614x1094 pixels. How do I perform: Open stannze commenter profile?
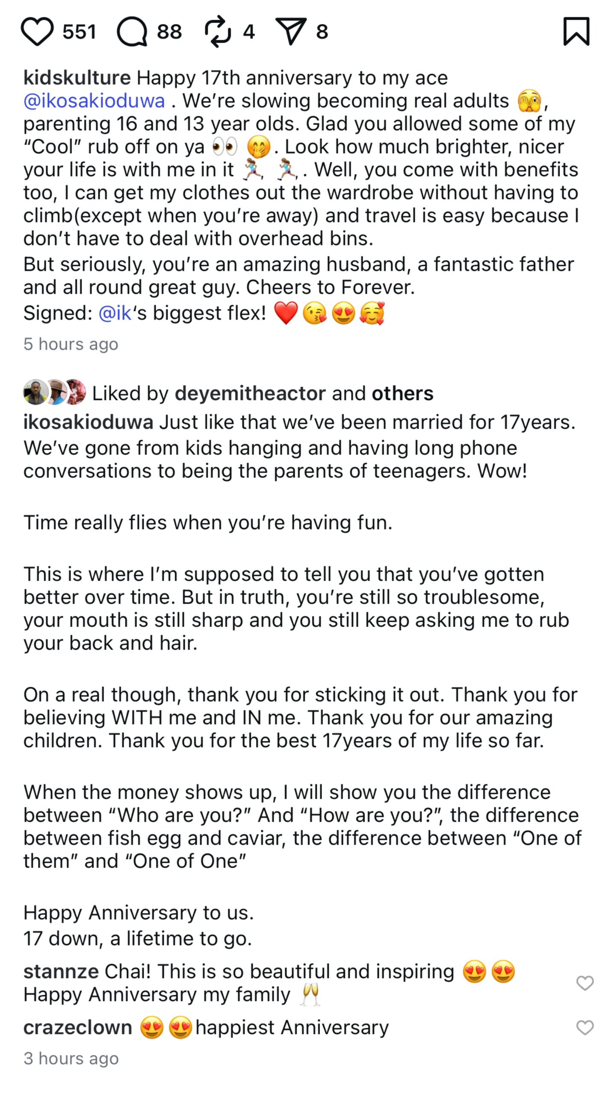tap(61, 972)
